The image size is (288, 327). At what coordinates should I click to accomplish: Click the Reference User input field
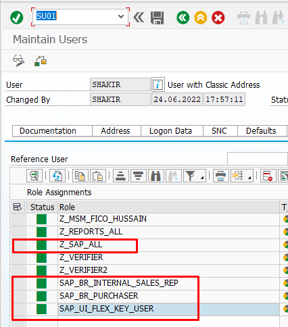[258, 159]
